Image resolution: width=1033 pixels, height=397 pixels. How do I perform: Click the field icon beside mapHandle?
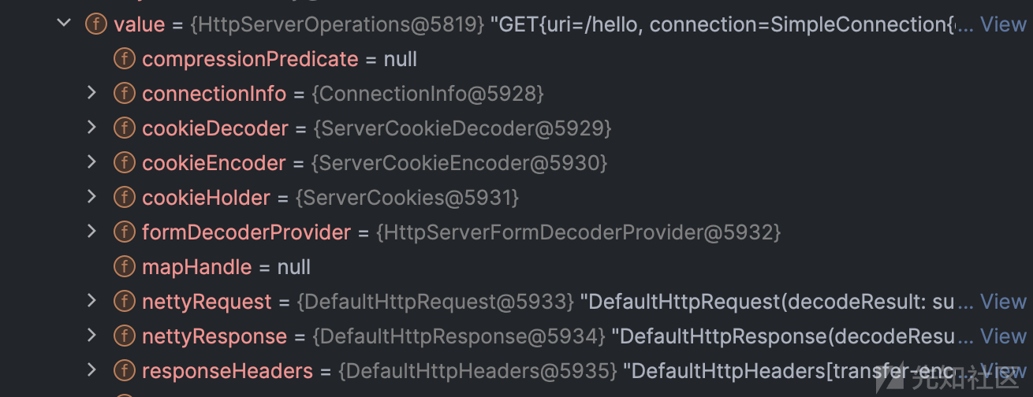(124, 267)
